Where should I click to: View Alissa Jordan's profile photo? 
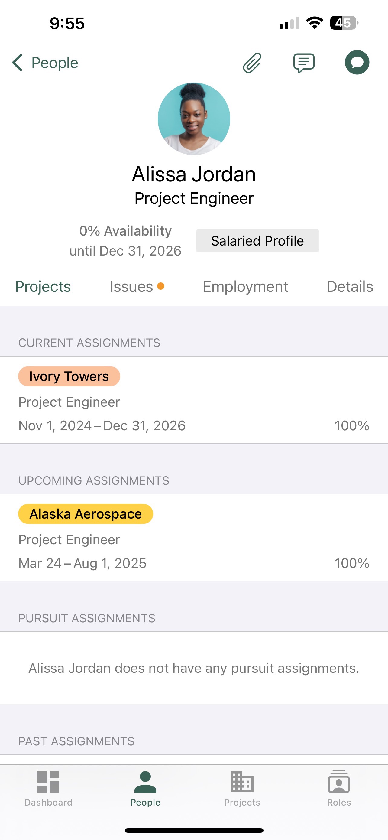194,119
